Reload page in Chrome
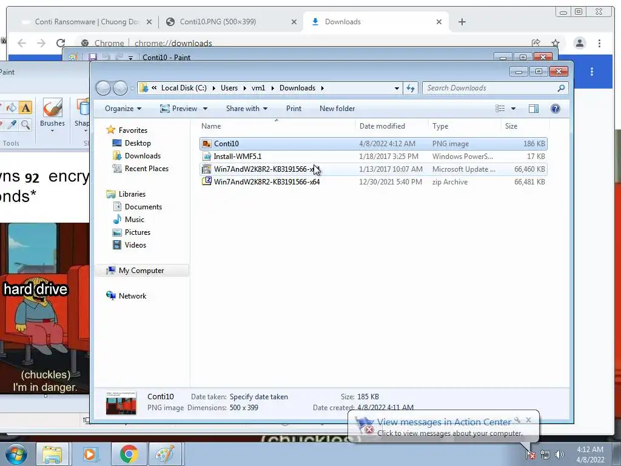The height and width of the screenshot is (466, 621). point(60,43)
